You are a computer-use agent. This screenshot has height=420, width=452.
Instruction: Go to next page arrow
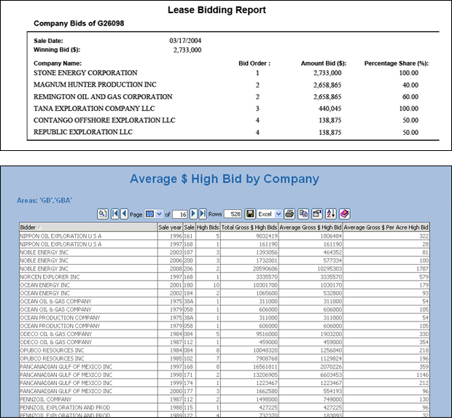[x=193, y=214]
